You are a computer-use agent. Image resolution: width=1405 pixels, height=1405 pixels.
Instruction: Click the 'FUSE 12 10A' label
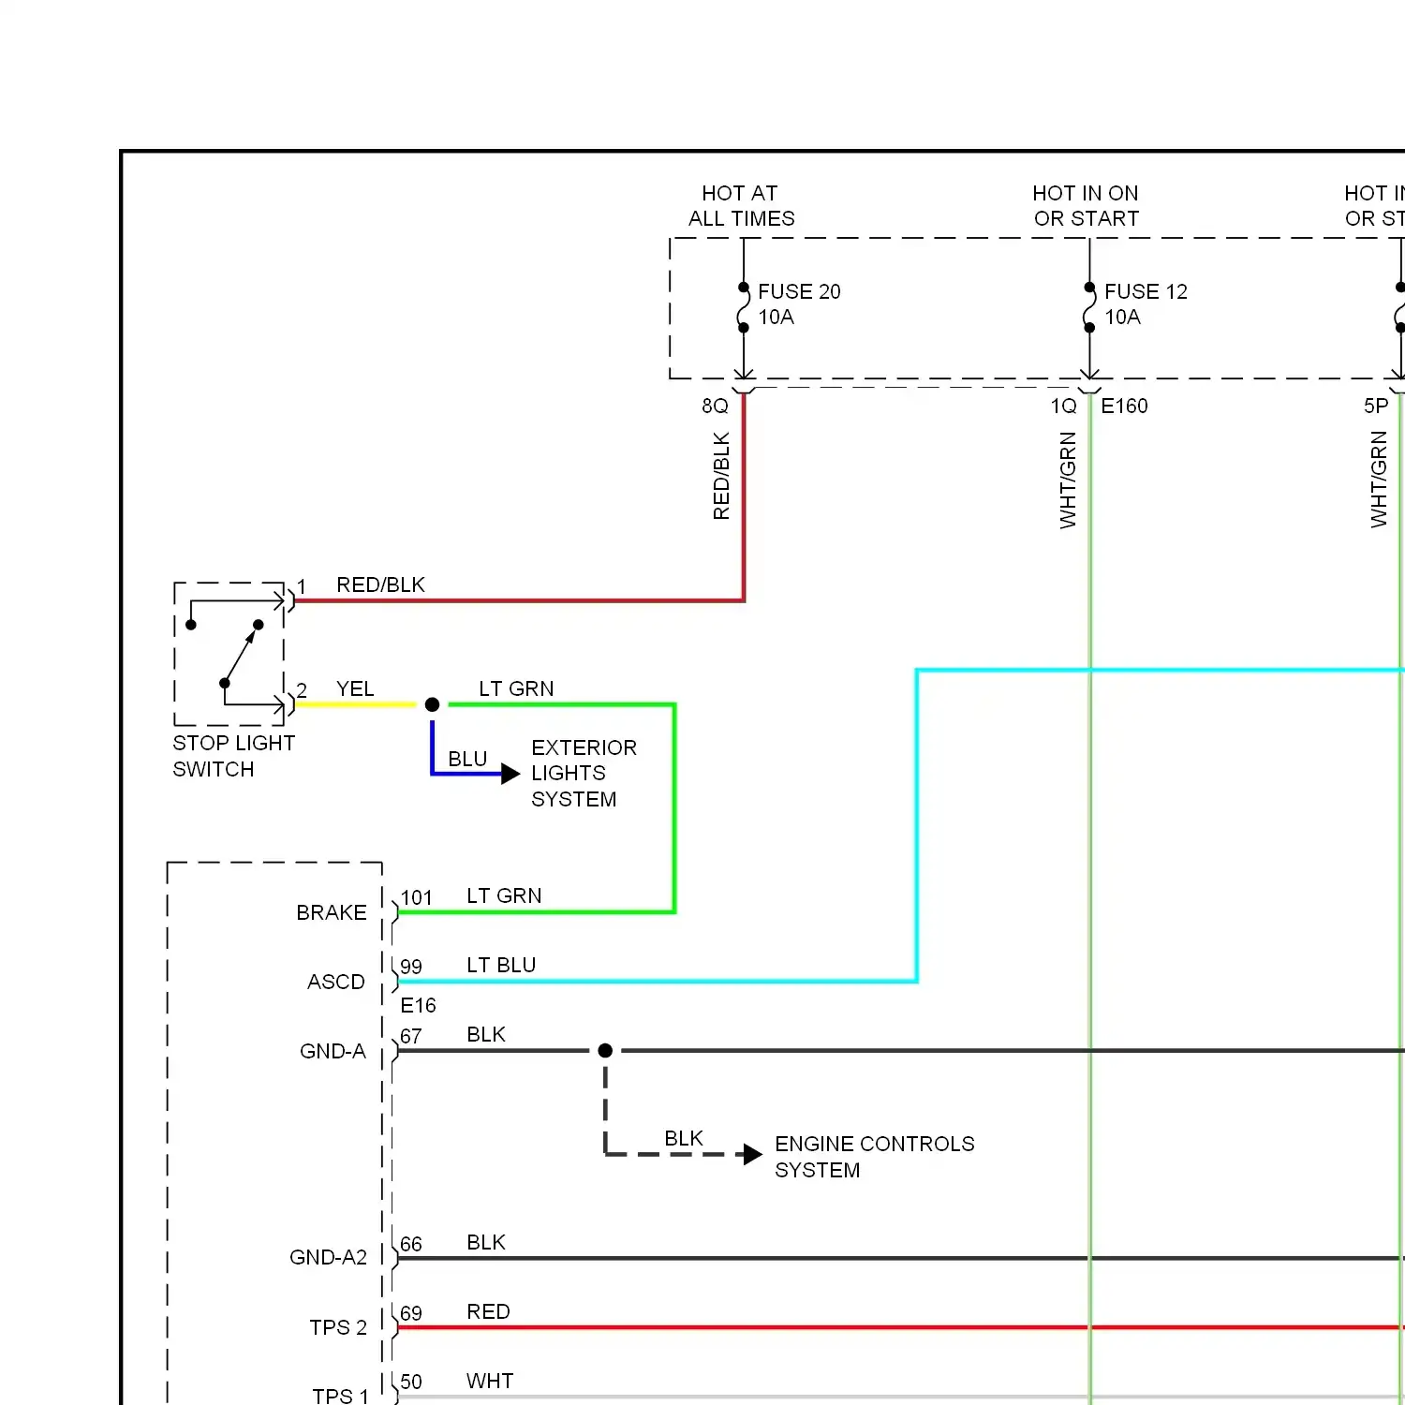pyautogui.click(x=1146, y=304)
